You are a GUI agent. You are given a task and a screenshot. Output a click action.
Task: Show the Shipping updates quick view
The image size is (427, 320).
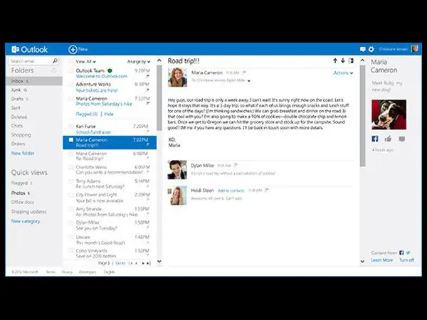click(28, 211)
